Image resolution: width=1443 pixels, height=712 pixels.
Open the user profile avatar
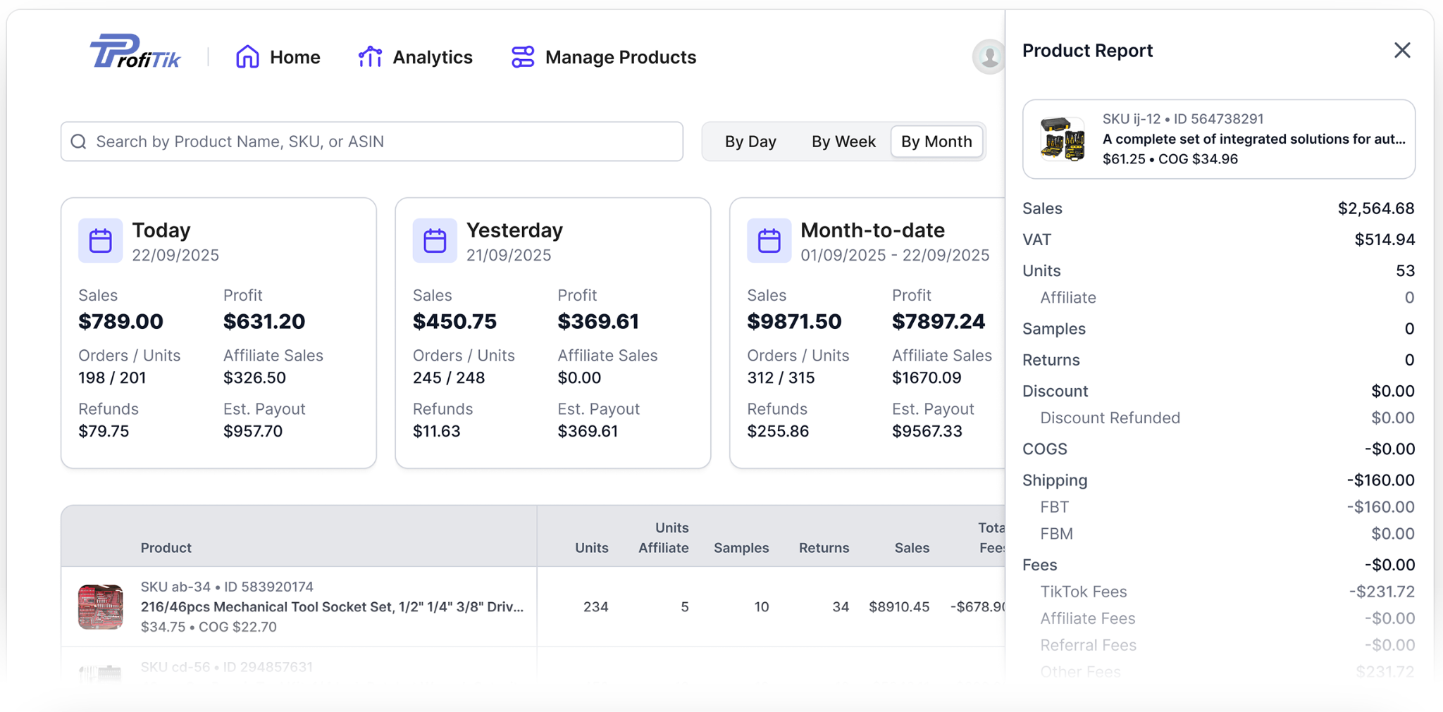[x=989, y=57]
